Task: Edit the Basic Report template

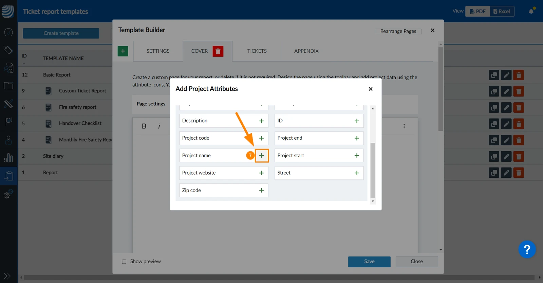Action: 506,75
